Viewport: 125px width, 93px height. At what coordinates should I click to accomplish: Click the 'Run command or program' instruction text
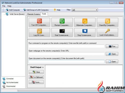point(62,43)
